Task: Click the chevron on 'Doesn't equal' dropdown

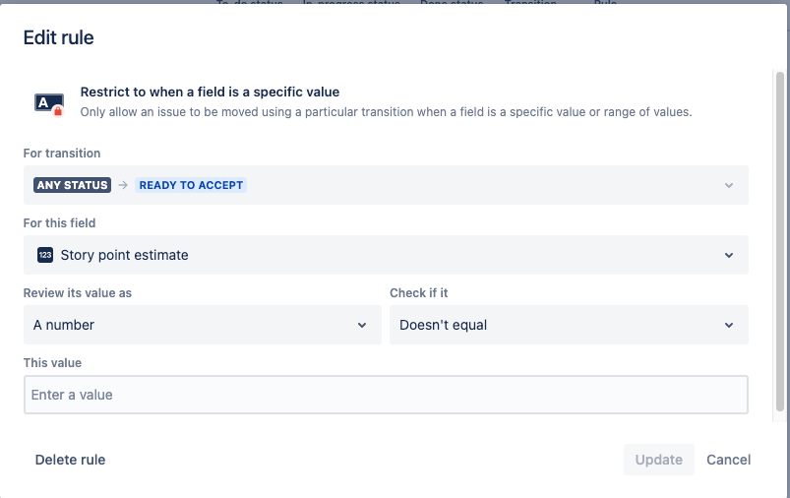Action: [729, 325]
